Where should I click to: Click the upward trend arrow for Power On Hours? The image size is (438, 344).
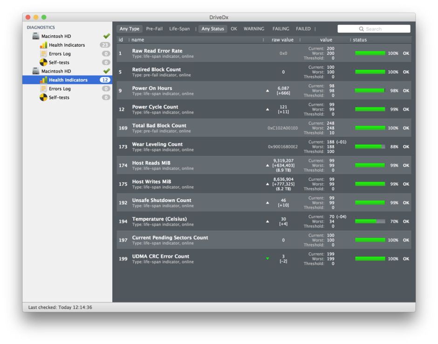[x=267, y=90]
